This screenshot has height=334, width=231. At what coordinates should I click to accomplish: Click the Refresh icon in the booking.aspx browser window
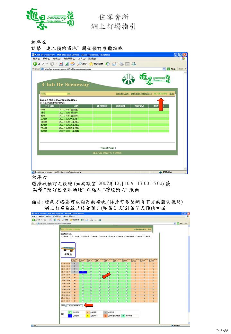55,220
